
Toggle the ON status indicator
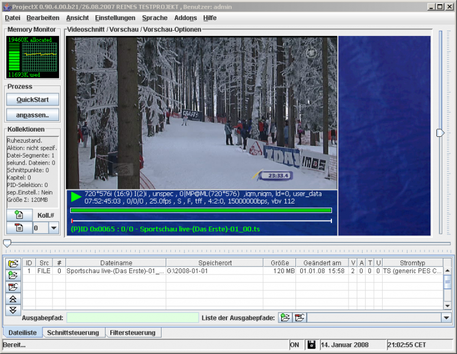pyautogui.click(x=295, y=345)
